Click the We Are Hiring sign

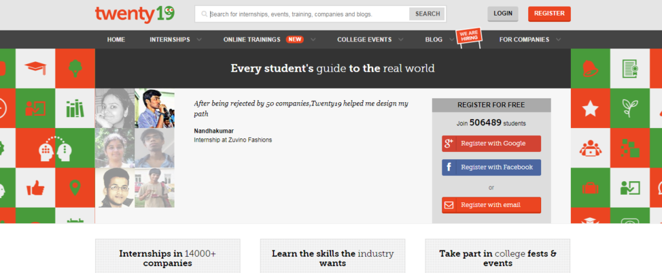tap(469, 38)
